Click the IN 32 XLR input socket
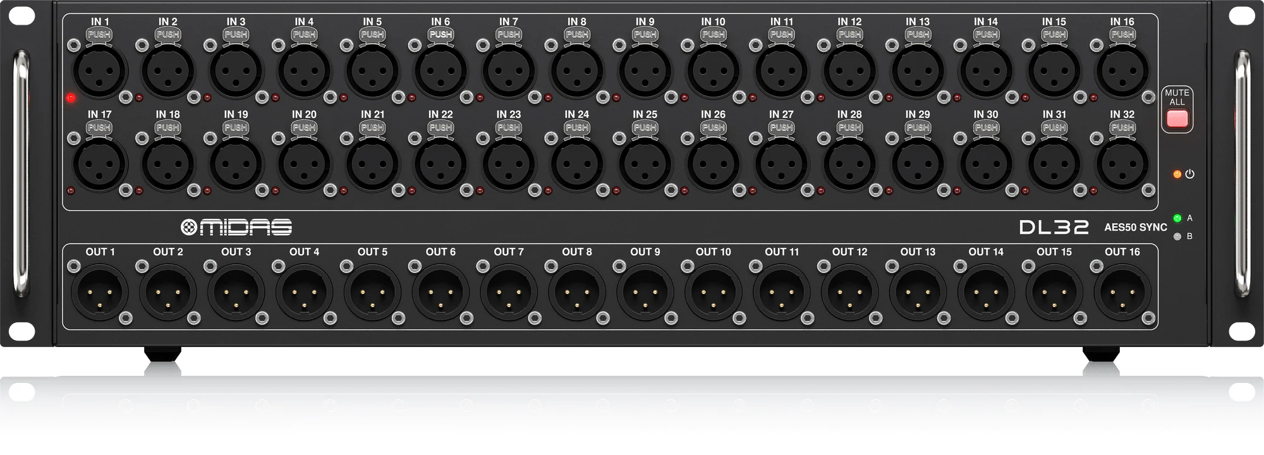The image size is (1264, 455). pos(1122,164)
